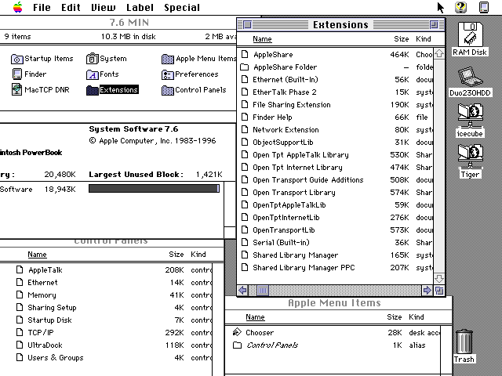
Task: Click the Extensions scroll up arrow
Action: 439,54
